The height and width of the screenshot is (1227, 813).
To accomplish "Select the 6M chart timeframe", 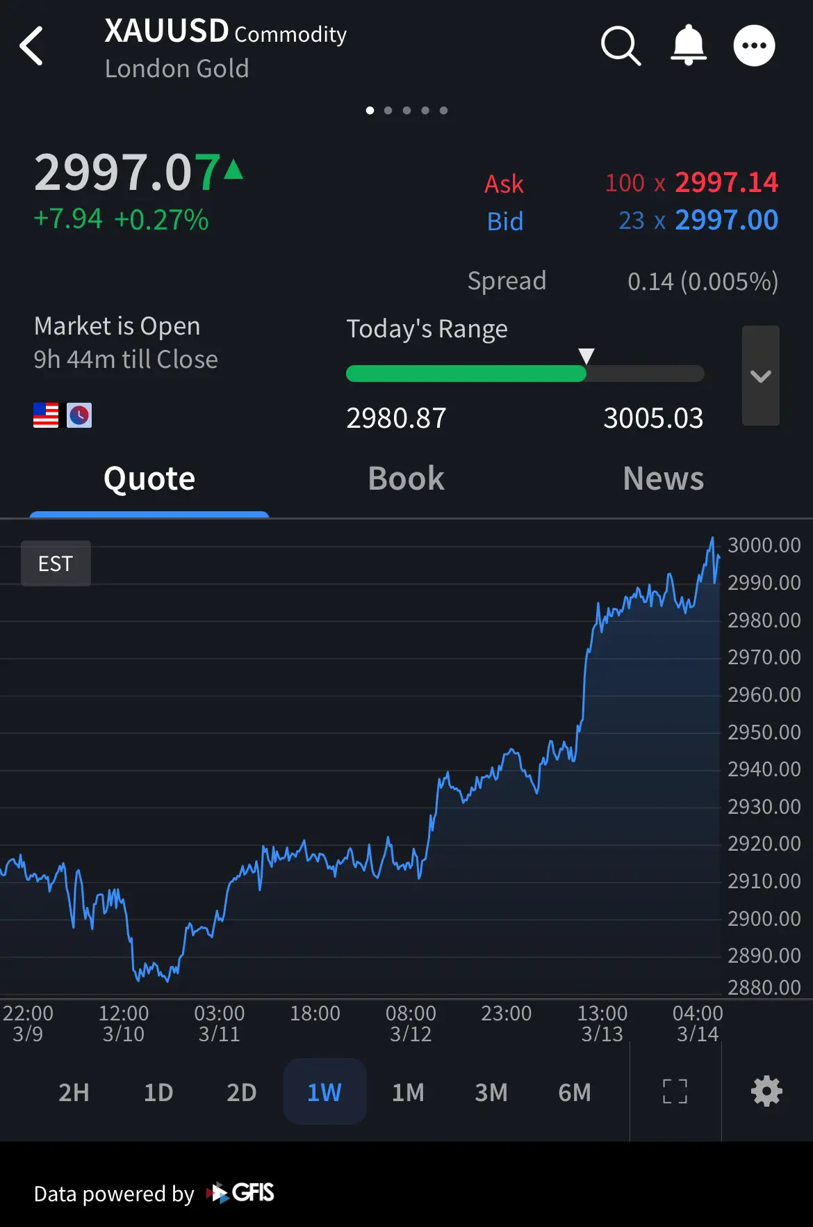I will (575, 1092).
